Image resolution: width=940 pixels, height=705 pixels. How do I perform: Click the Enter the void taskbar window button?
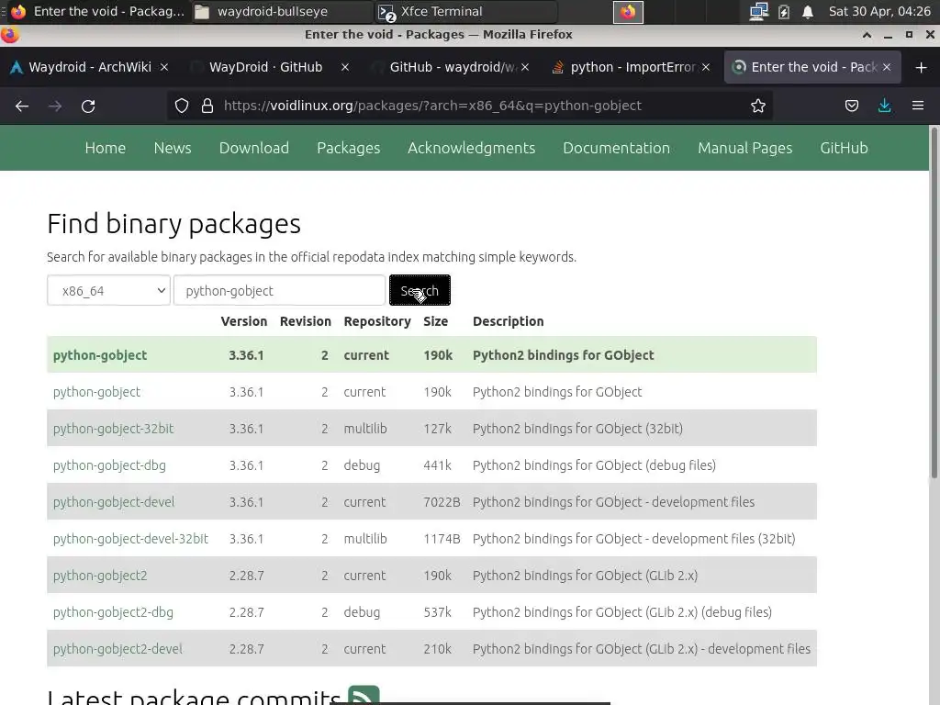tap(97, 11)
